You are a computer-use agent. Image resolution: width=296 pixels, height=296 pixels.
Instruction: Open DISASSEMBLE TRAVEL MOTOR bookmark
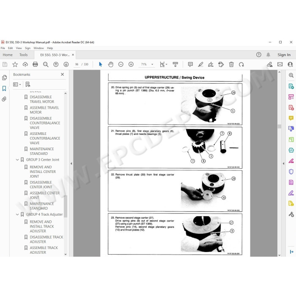tap(42, 99)
